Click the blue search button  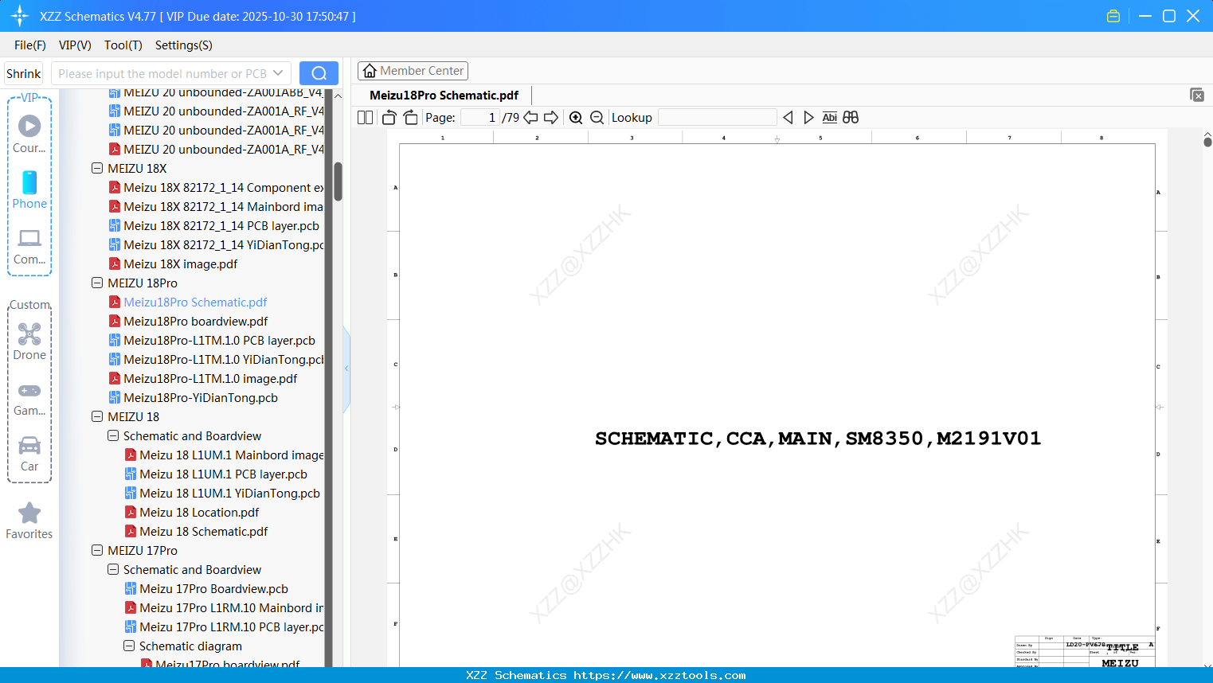[319, 73]
